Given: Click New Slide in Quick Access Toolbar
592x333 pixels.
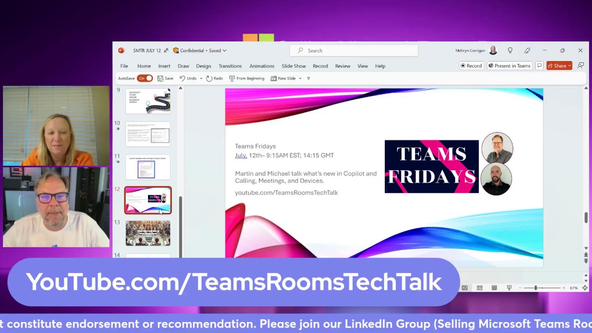Looking at the screenshot, I should click(283, 78).
